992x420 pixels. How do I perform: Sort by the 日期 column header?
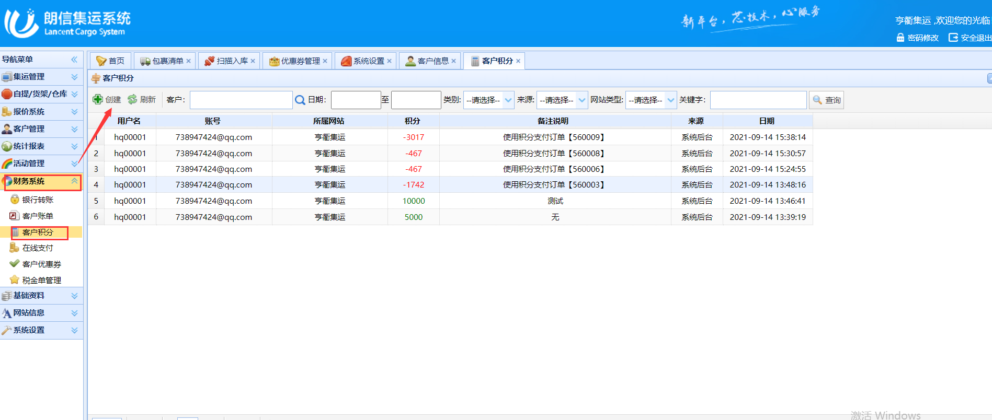click(767, 121)
